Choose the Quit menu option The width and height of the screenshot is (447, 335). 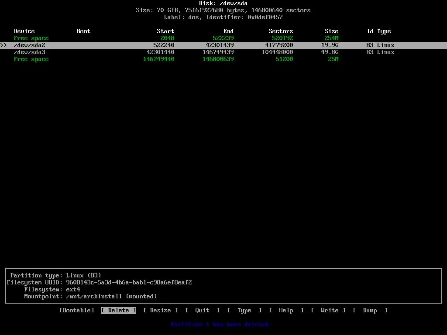click(203, 310)
